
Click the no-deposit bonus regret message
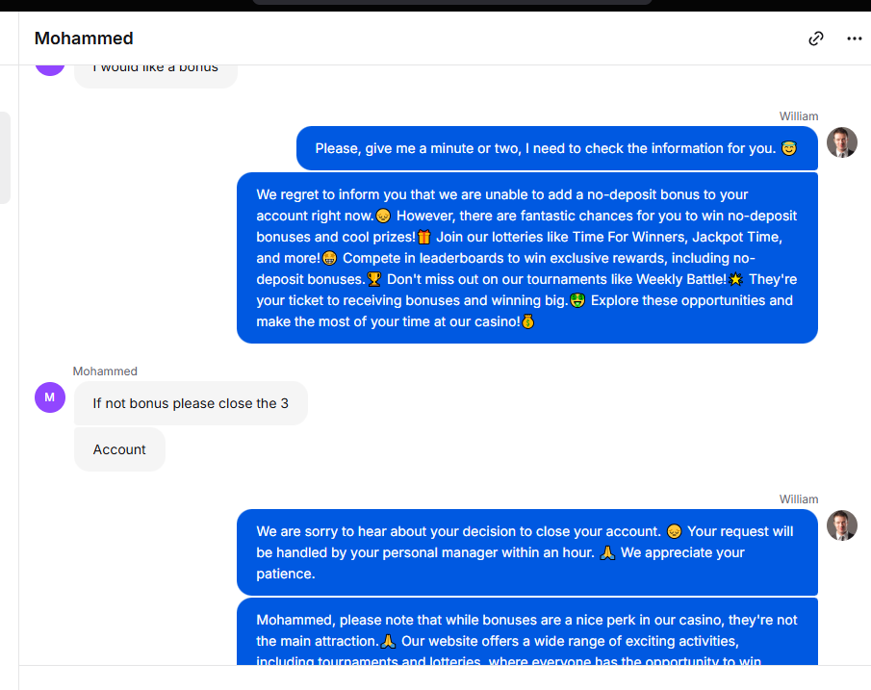[x=527, y=258]
